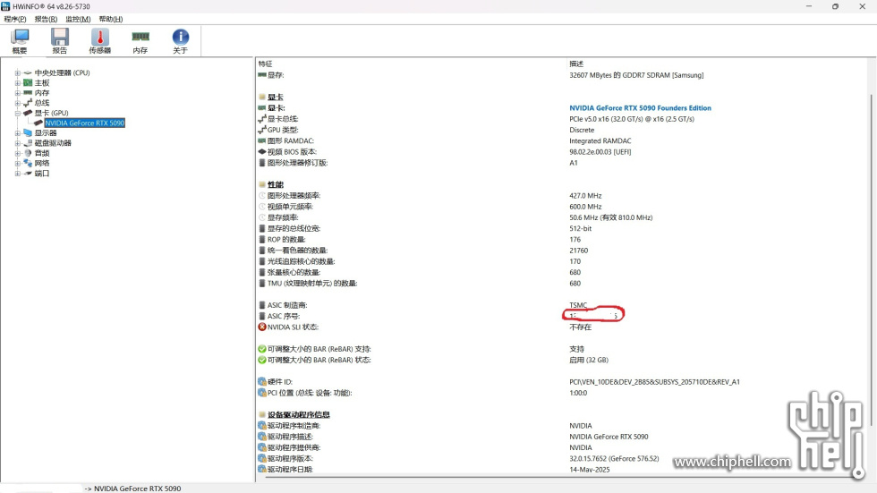
Task: Open the 监控(M) menu
Action: pyautogui.click(x=78, y=19)
